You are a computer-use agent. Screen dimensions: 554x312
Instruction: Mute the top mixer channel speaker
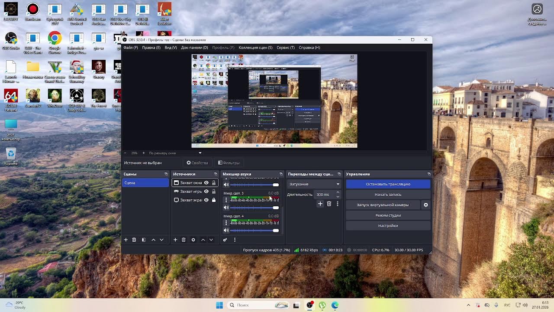(226, 185)
